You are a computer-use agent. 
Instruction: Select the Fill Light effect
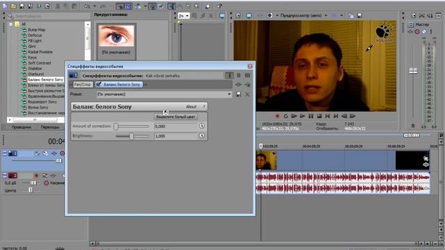click(35, 41)
